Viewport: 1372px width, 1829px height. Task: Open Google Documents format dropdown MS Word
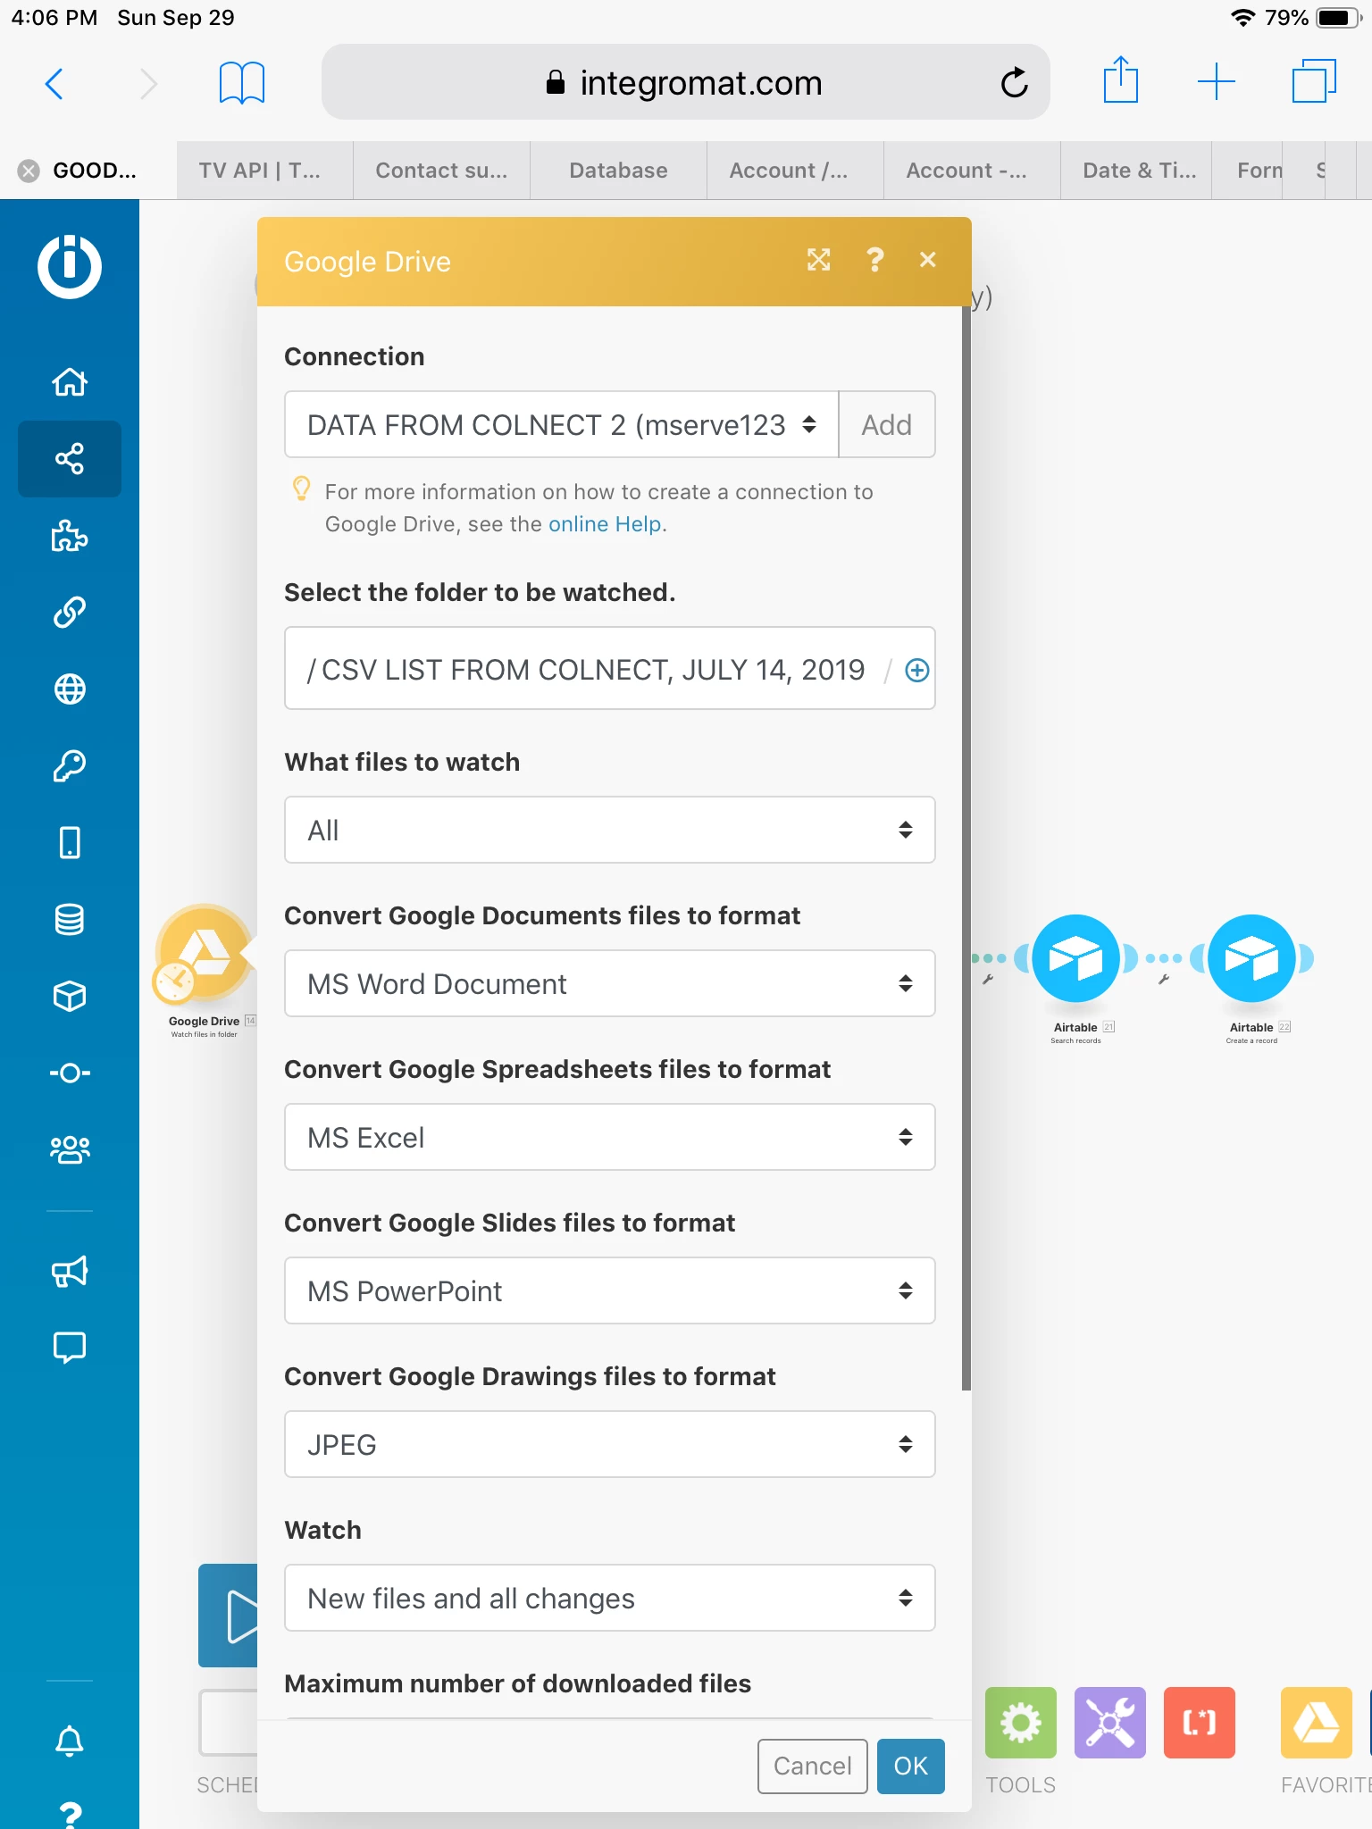610,983
